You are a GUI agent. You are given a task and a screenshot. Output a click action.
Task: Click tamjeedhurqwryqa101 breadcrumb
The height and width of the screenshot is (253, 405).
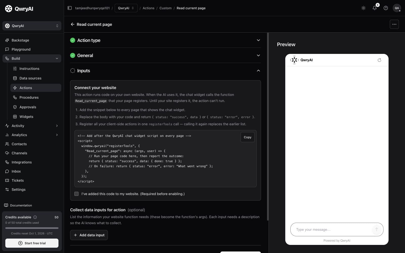click(x=92, y=8)
